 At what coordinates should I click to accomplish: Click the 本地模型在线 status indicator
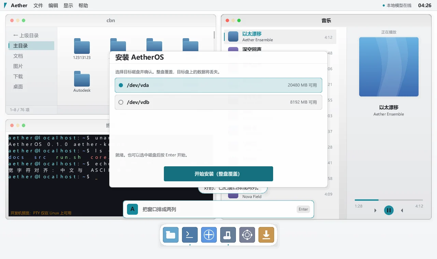pos(397,5)
